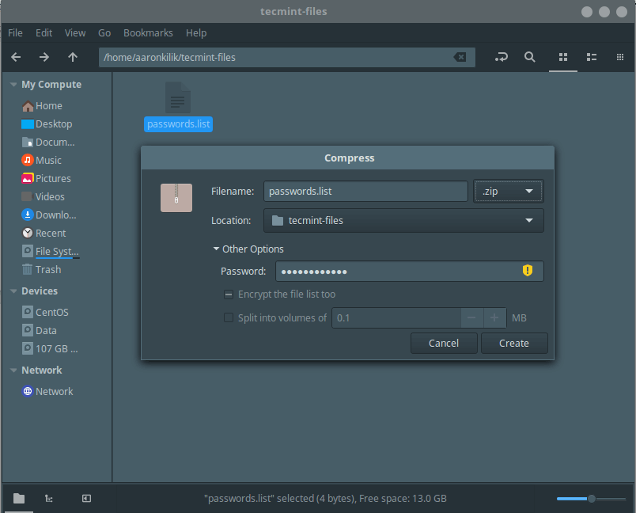Enable Encrypt the file list too

coord(229,294)
